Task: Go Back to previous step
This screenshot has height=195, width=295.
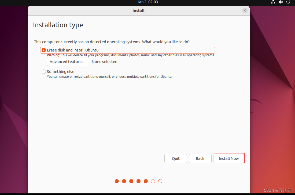Action: point(200,159)
